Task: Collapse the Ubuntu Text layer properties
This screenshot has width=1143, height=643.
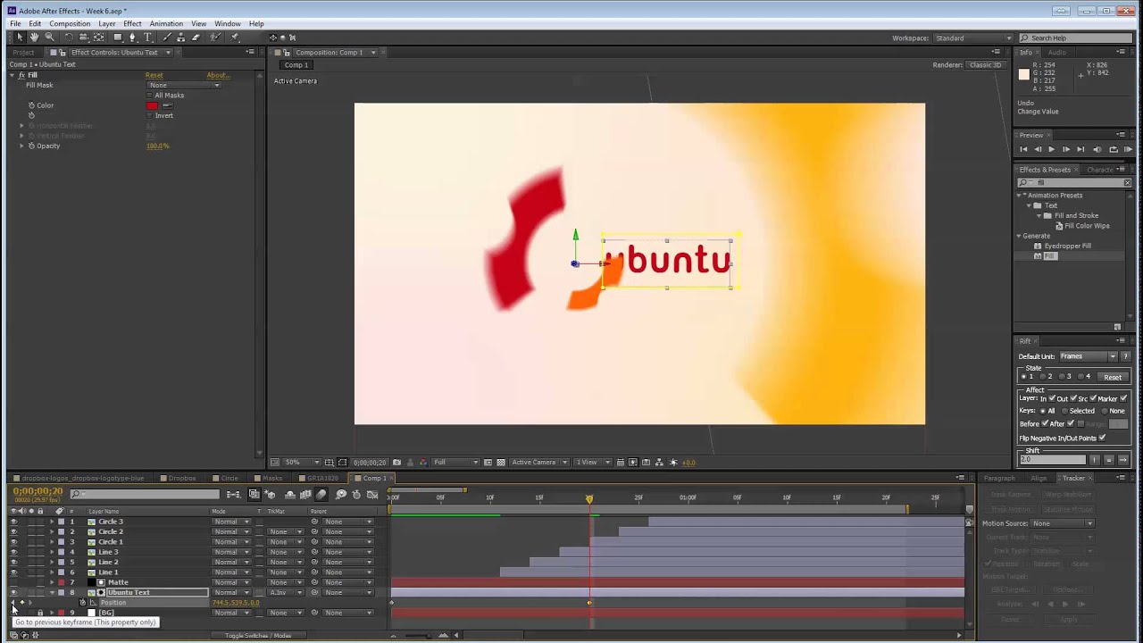Action: (x=51, y=592)
